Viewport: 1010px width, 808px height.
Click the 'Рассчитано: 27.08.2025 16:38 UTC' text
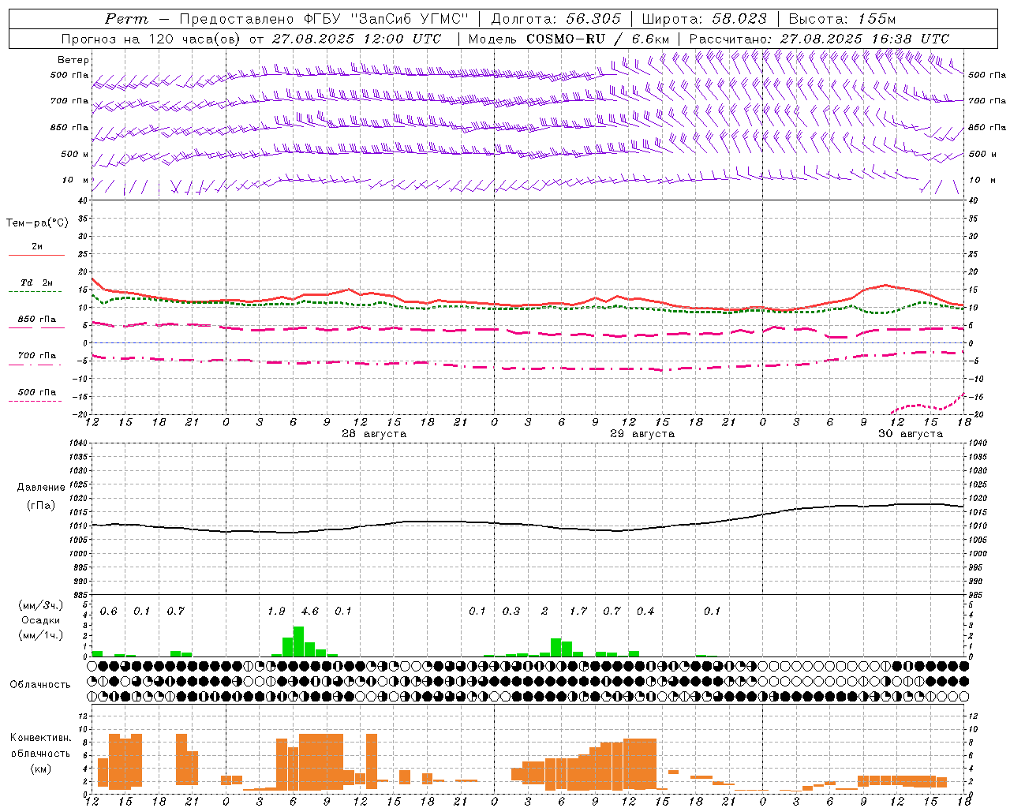tap(819, 39)
